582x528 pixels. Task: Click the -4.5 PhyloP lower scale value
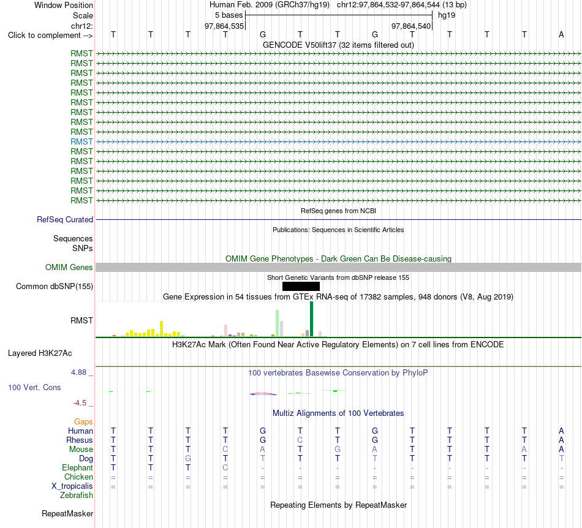point(80,403)
